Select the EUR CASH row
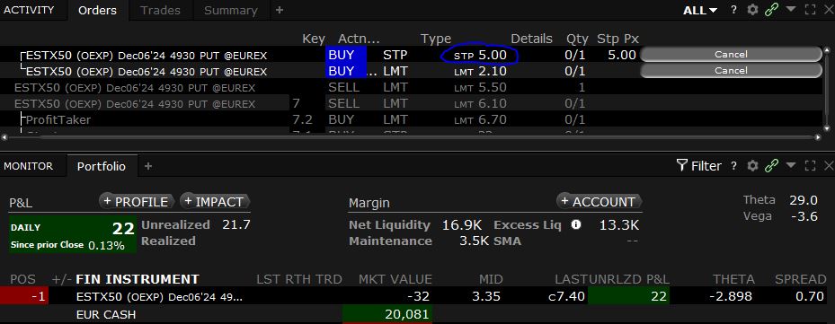This screenshot has height=324, width=835. 414,314
